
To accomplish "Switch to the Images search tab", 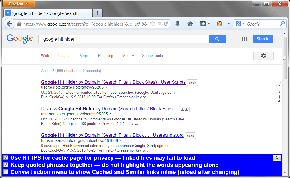I will click(64, 56).
